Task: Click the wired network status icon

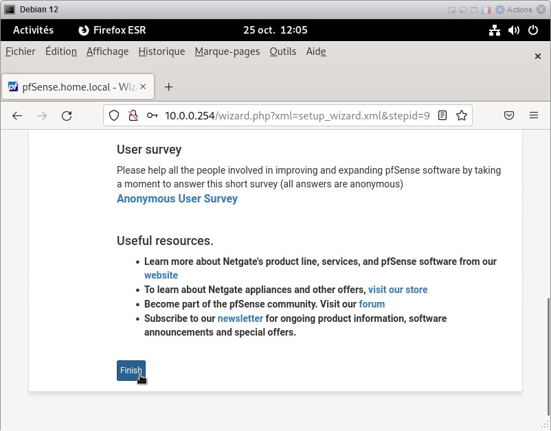Action: click(x=495, y=30)
